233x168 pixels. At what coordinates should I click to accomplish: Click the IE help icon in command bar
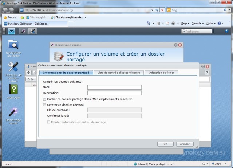pyautogui.click(x=219, y=24)
